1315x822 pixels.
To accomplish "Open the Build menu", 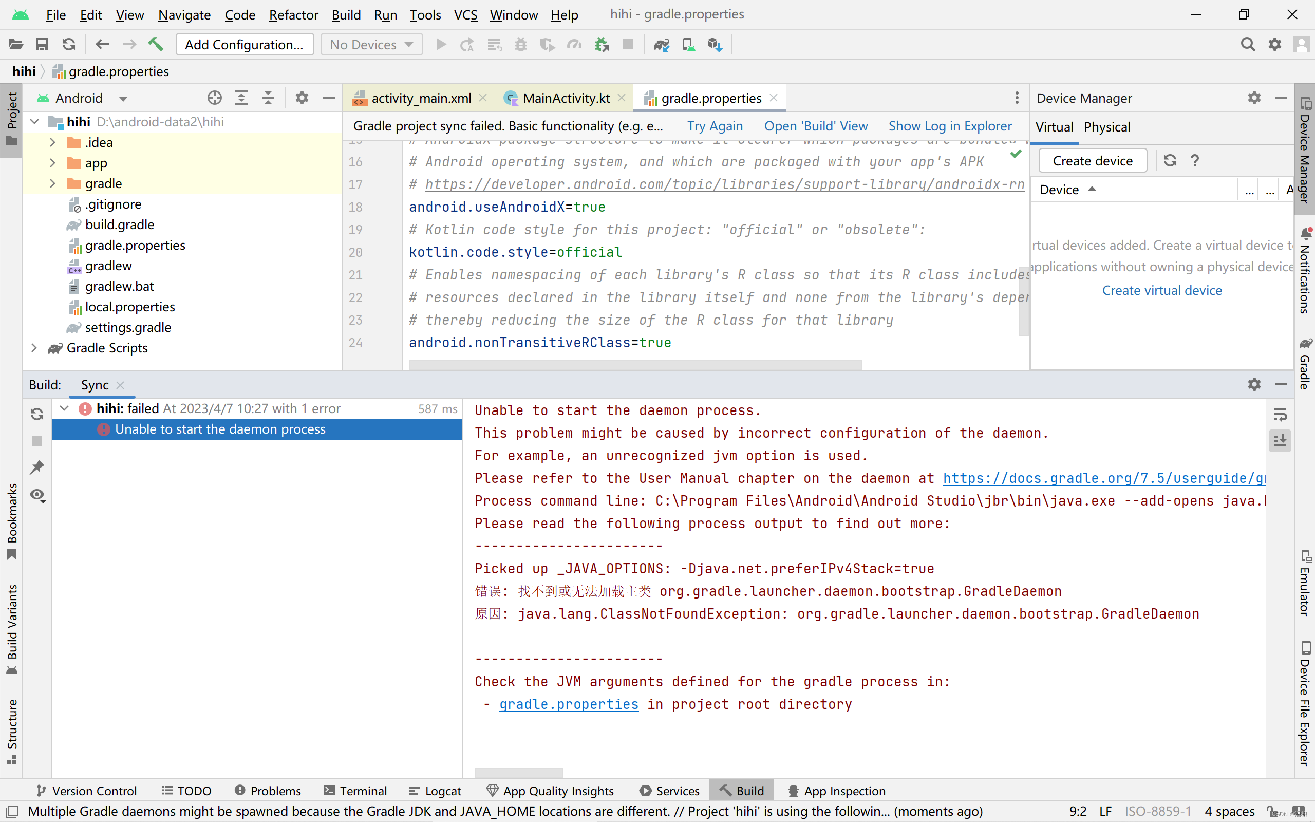I will (x=346, y=14).
